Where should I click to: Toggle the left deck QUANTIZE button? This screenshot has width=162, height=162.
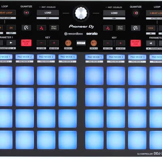point(26,13)
